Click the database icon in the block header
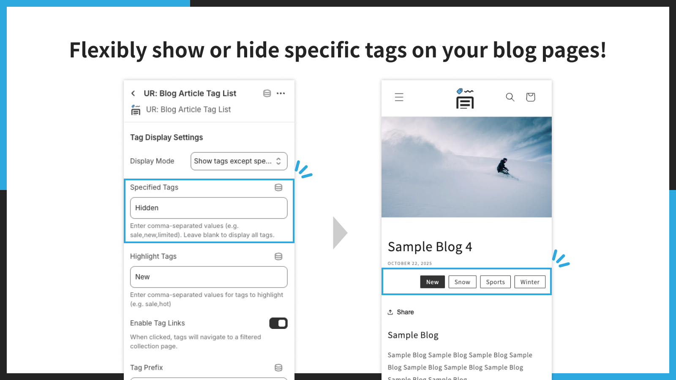 [267, 93]
